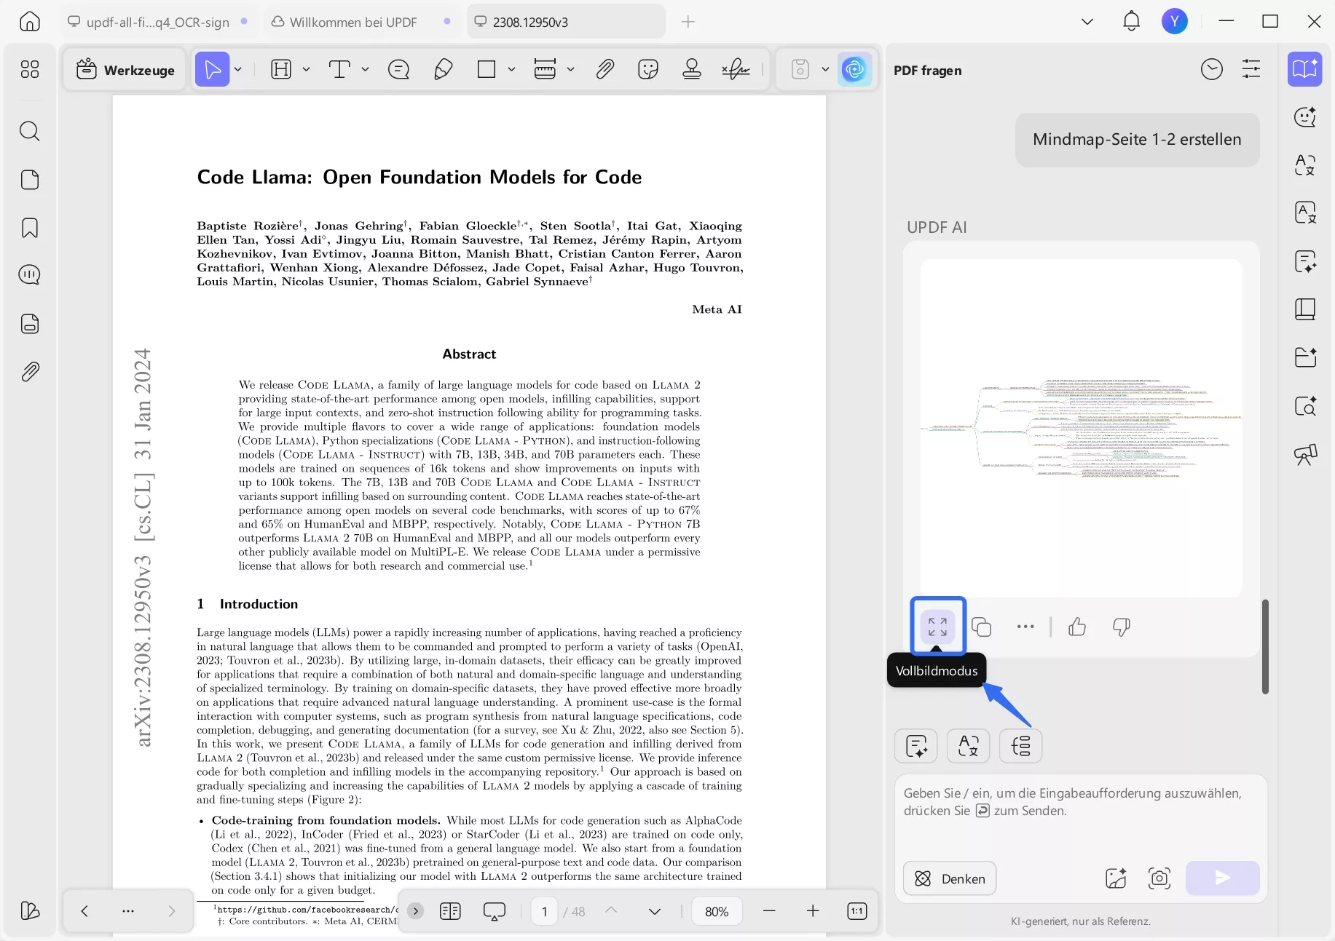Open notifications bell

coord(1131,22)
